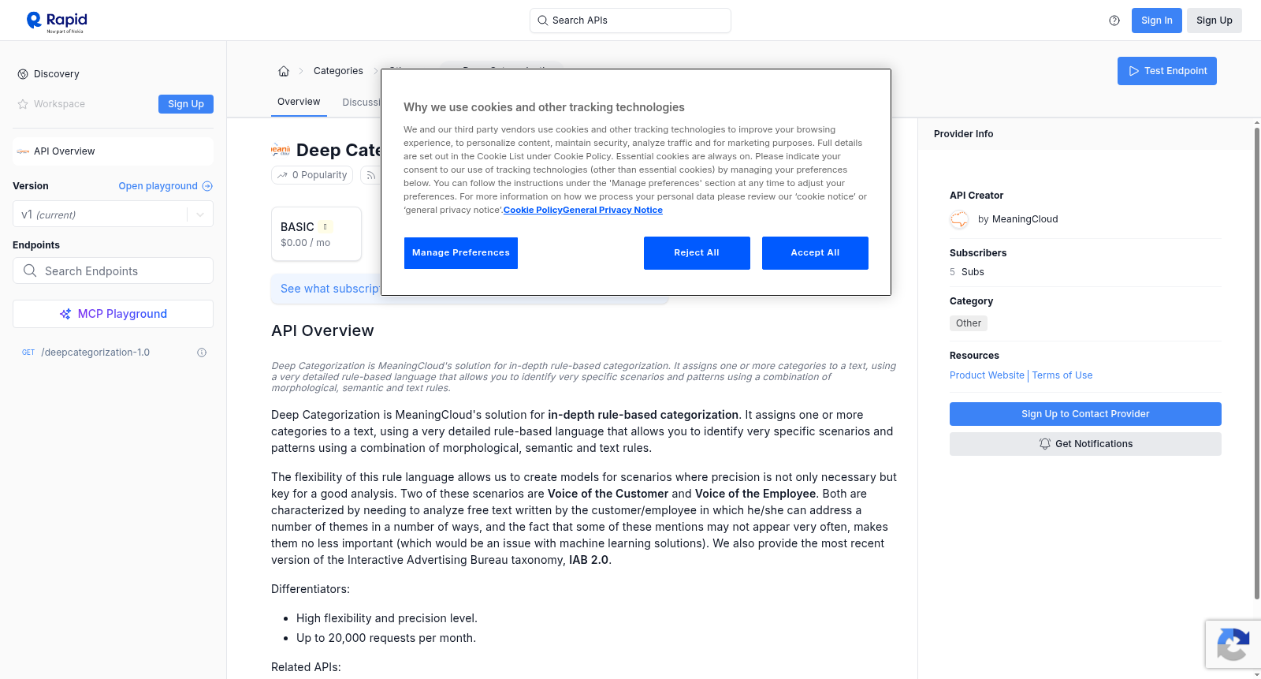Click the MeaningCloud creator avatar
This screenshot has height=679, width=1261.
[x=959, y=219]
